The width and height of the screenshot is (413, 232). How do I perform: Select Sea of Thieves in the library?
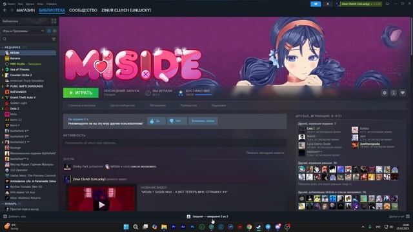[20, 70]
